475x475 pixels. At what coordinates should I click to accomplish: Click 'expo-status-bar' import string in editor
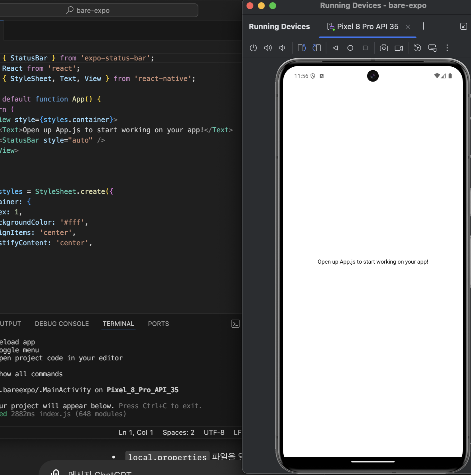[x=115, y=58]
